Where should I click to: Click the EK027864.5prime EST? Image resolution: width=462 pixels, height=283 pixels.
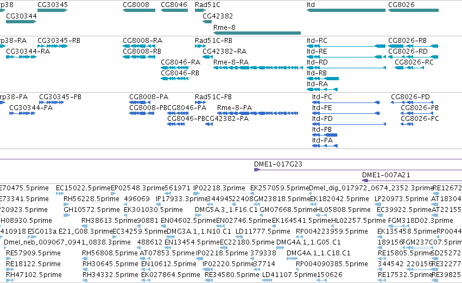point(144,281)
